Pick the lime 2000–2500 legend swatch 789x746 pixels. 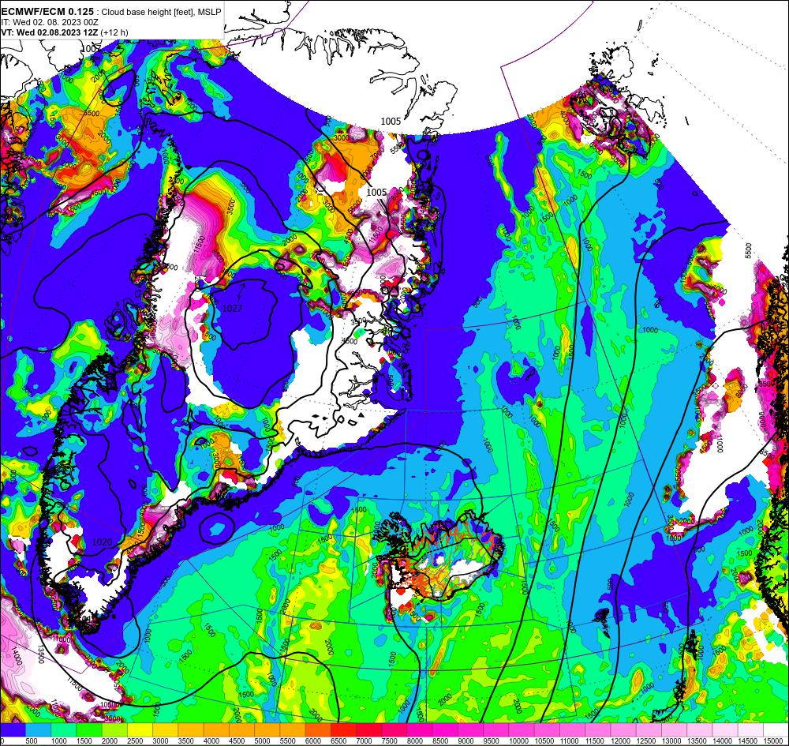114,730
